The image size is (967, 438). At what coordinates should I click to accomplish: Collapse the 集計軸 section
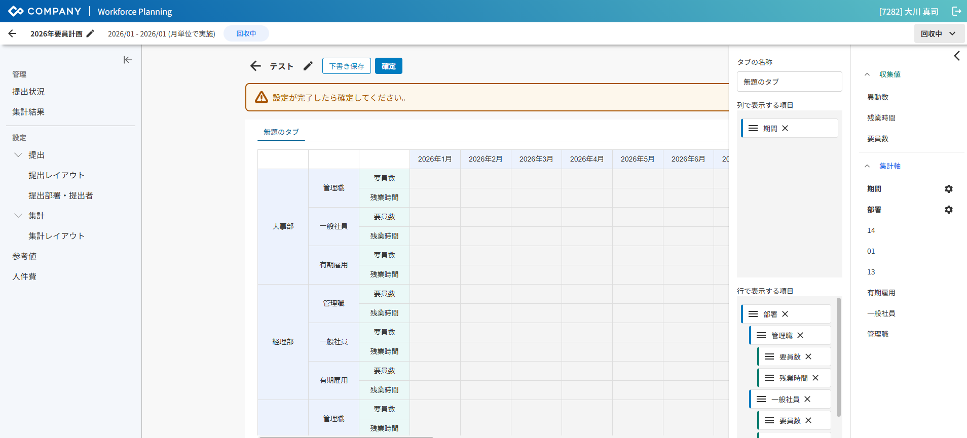tap(867, 166)
